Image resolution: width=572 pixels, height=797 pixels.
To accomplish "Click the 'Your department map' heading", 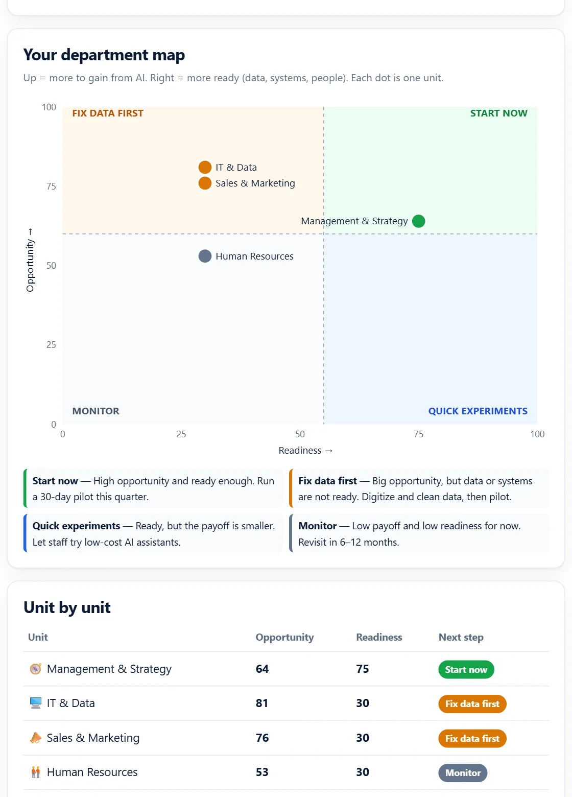I will pyautogui.click(x=104, y=55).
